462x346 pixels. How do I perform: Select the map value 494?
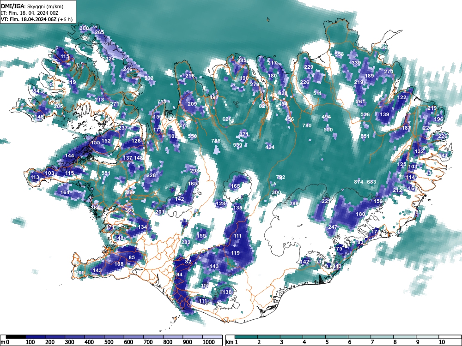(326, 117)
